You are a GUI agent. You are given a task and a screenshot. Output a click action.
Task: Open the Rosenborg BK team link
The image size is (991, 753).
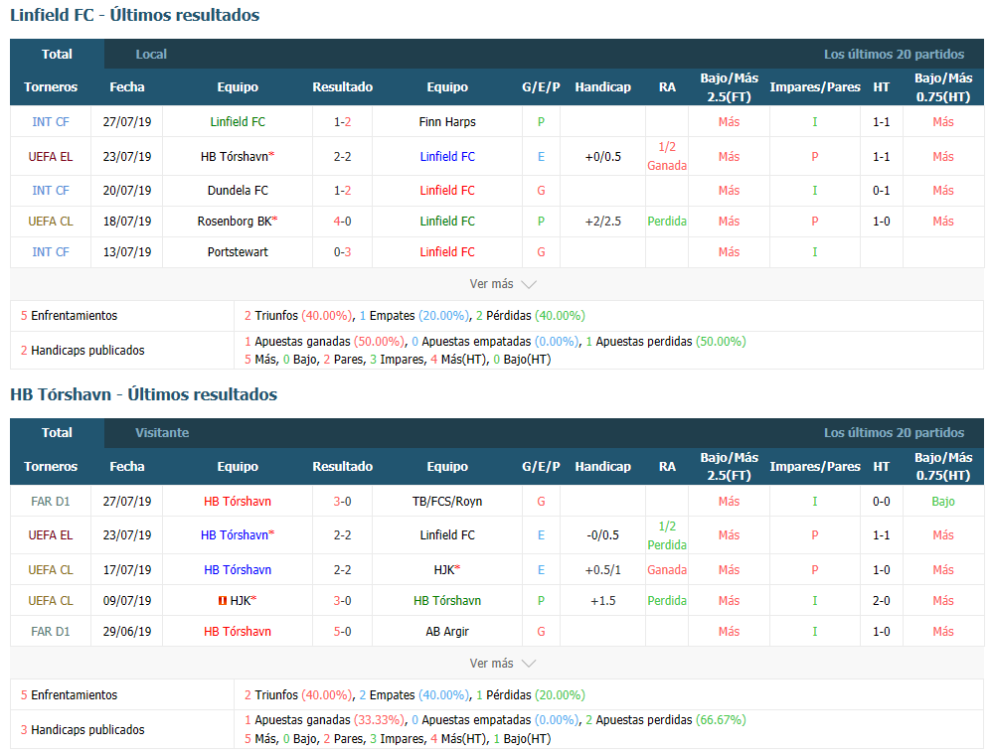(x=235, y=222)
